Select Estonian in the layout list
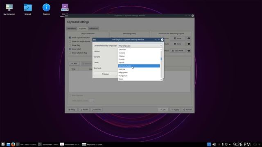Image resolution: width=262 pixels, height=147 pixels. [x=139, y=49]
